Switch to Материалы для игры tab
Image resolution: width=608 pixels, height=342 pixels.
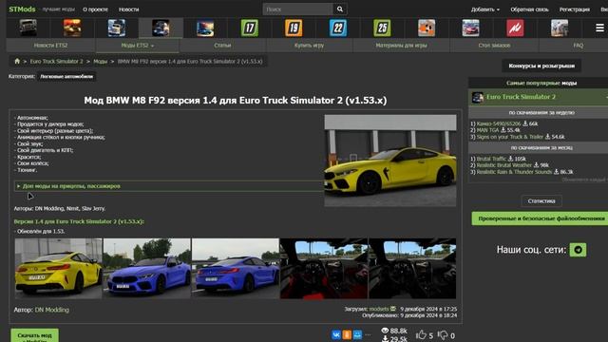tap(401, 46)
